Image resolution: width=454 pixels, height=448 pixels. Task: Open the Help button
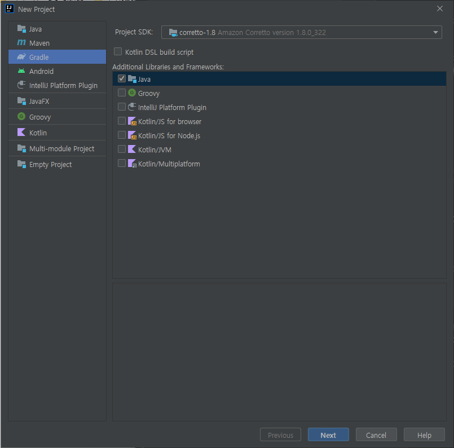[x=424, y=434]
